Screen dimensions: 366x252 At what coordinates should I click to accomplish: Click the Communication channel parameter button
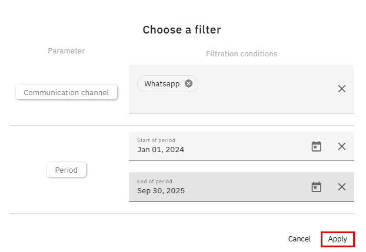(x=66, y=92)
